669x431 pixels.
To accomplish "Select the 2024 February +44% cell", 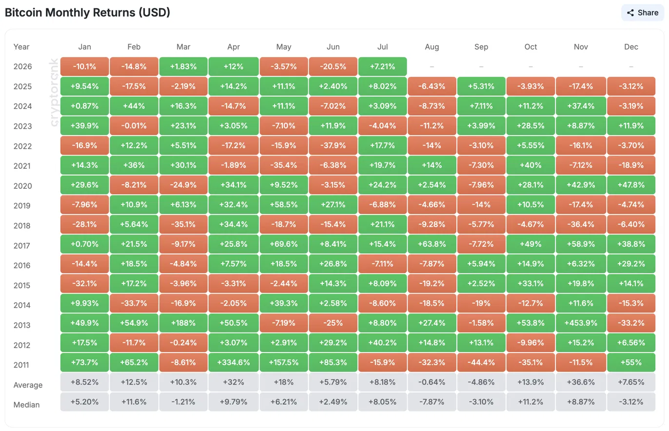I will [134, 106].
